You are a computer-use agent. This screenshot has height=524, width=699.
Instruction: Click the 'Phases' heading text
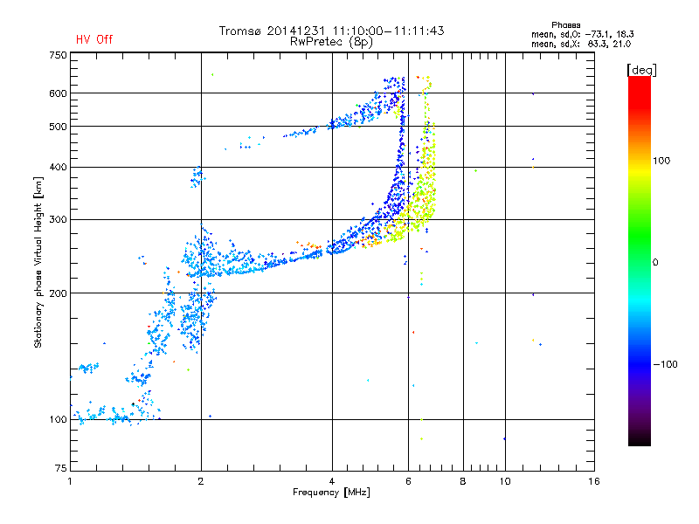tap(565, 25)
